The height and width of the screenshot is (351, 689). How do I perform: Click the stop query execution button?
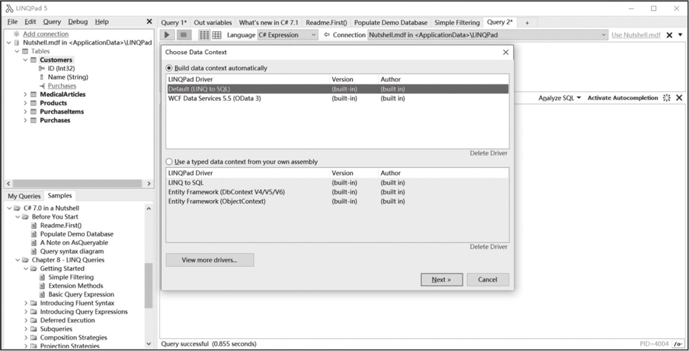pyautogui.click(x=183, y=35)
